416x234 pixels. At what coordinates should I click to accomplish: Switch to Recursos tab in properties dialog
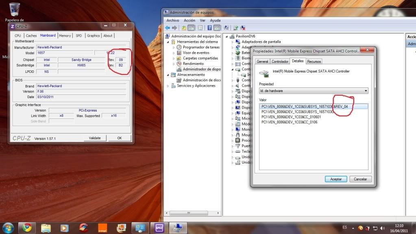coord(314,61)
